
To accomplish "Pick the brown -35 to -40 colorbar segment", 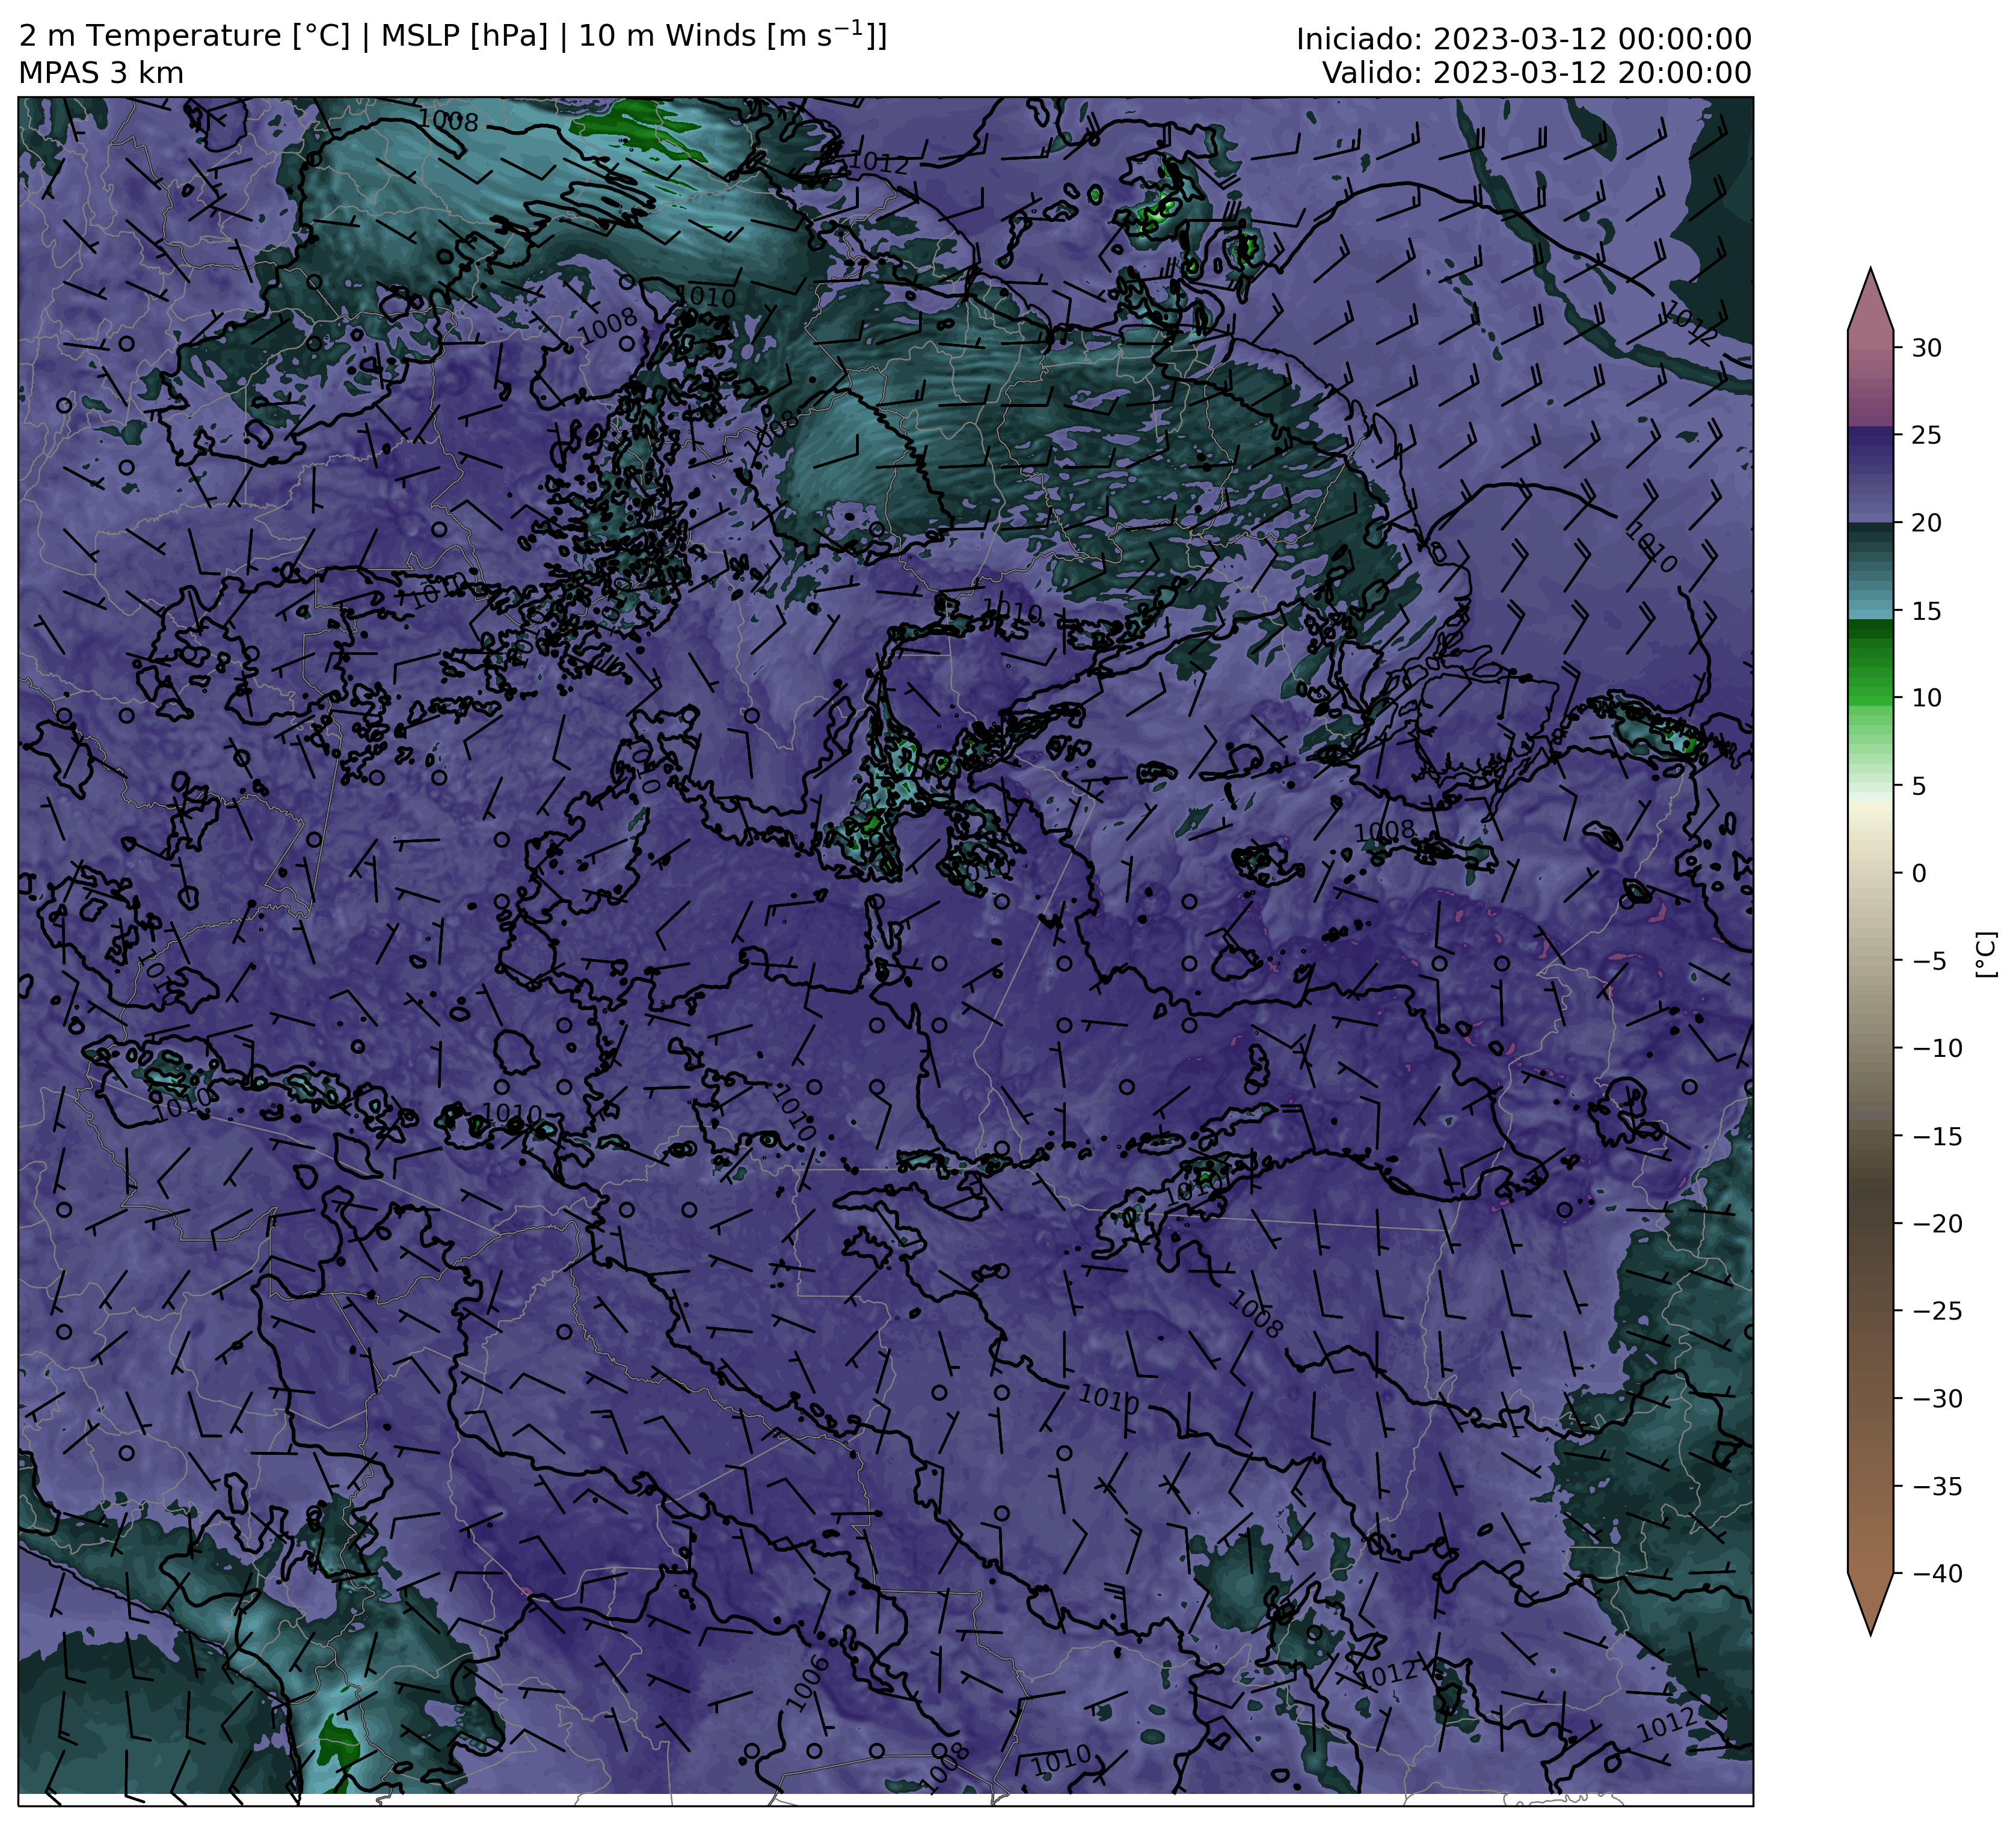I will click(x=1870, y=1529).
